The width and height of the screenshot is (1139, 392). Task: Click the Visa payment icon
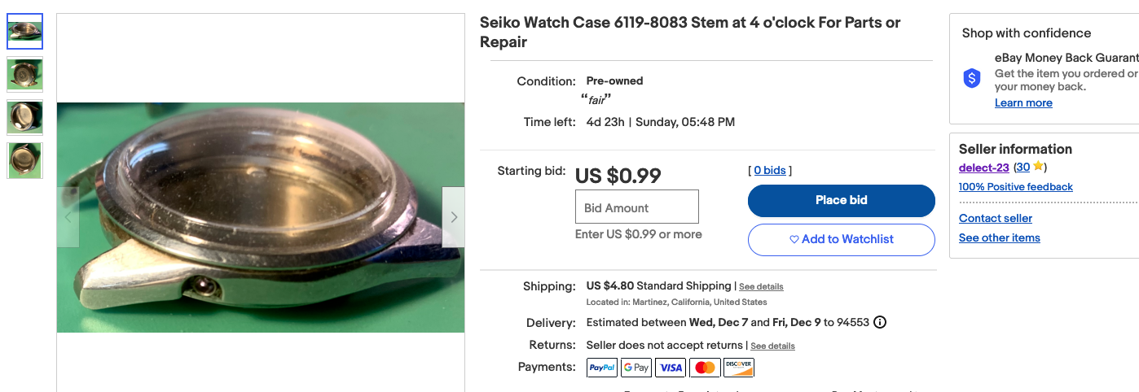tap(671, 368)
